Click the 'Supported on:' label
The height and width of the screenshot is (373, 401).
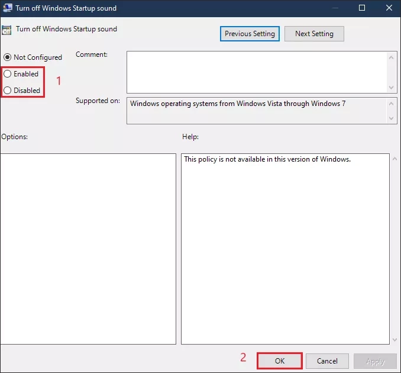pyautogui.click(x=98, y=101)
